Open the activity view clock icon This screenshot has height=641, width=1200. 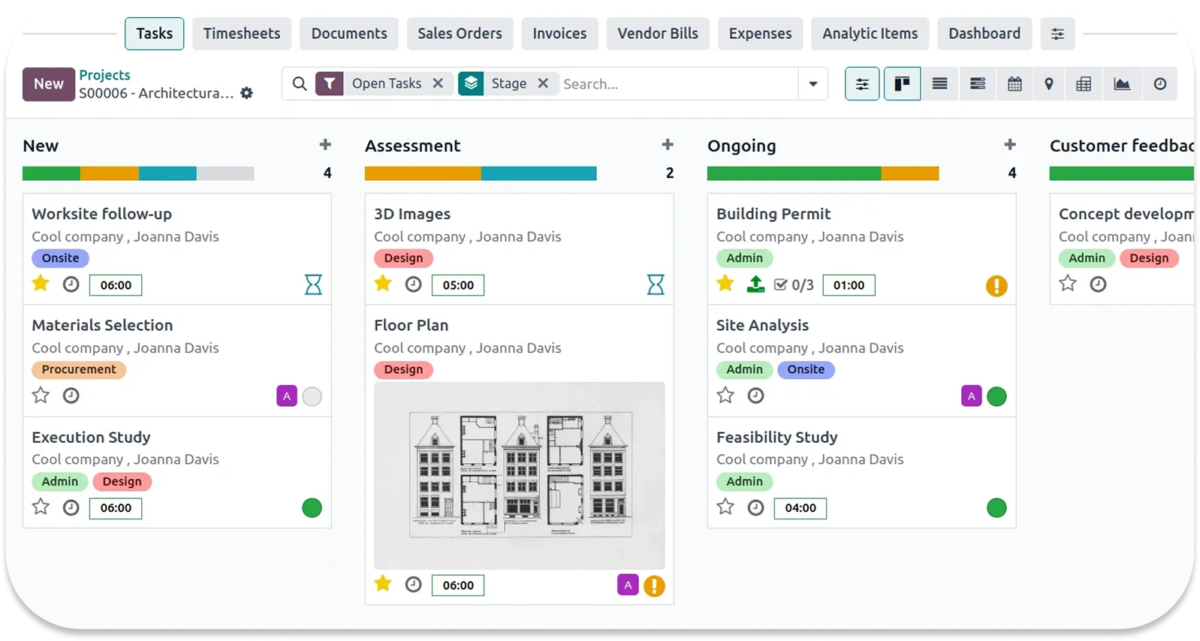click(x=1159, y=84)
